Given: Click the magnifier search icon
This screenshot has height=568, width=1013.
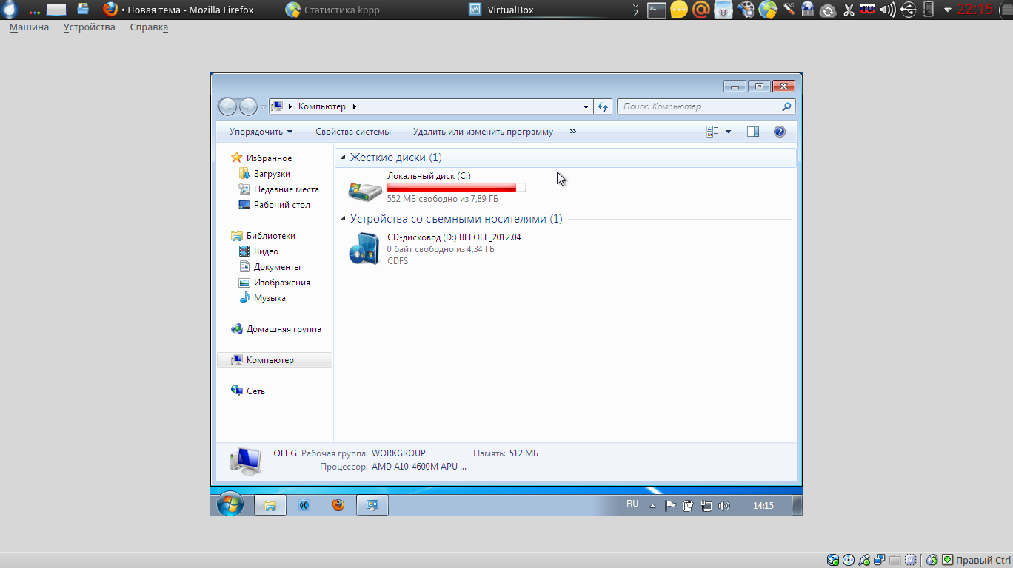Looking at the screenshot, I should (x=786, y=106).
